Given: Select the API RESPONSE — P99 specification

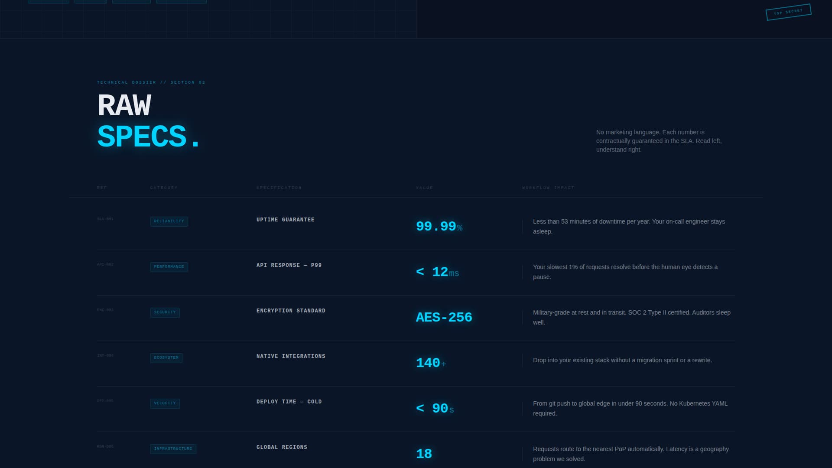Looking at the screenshot, I should [289, 265].
